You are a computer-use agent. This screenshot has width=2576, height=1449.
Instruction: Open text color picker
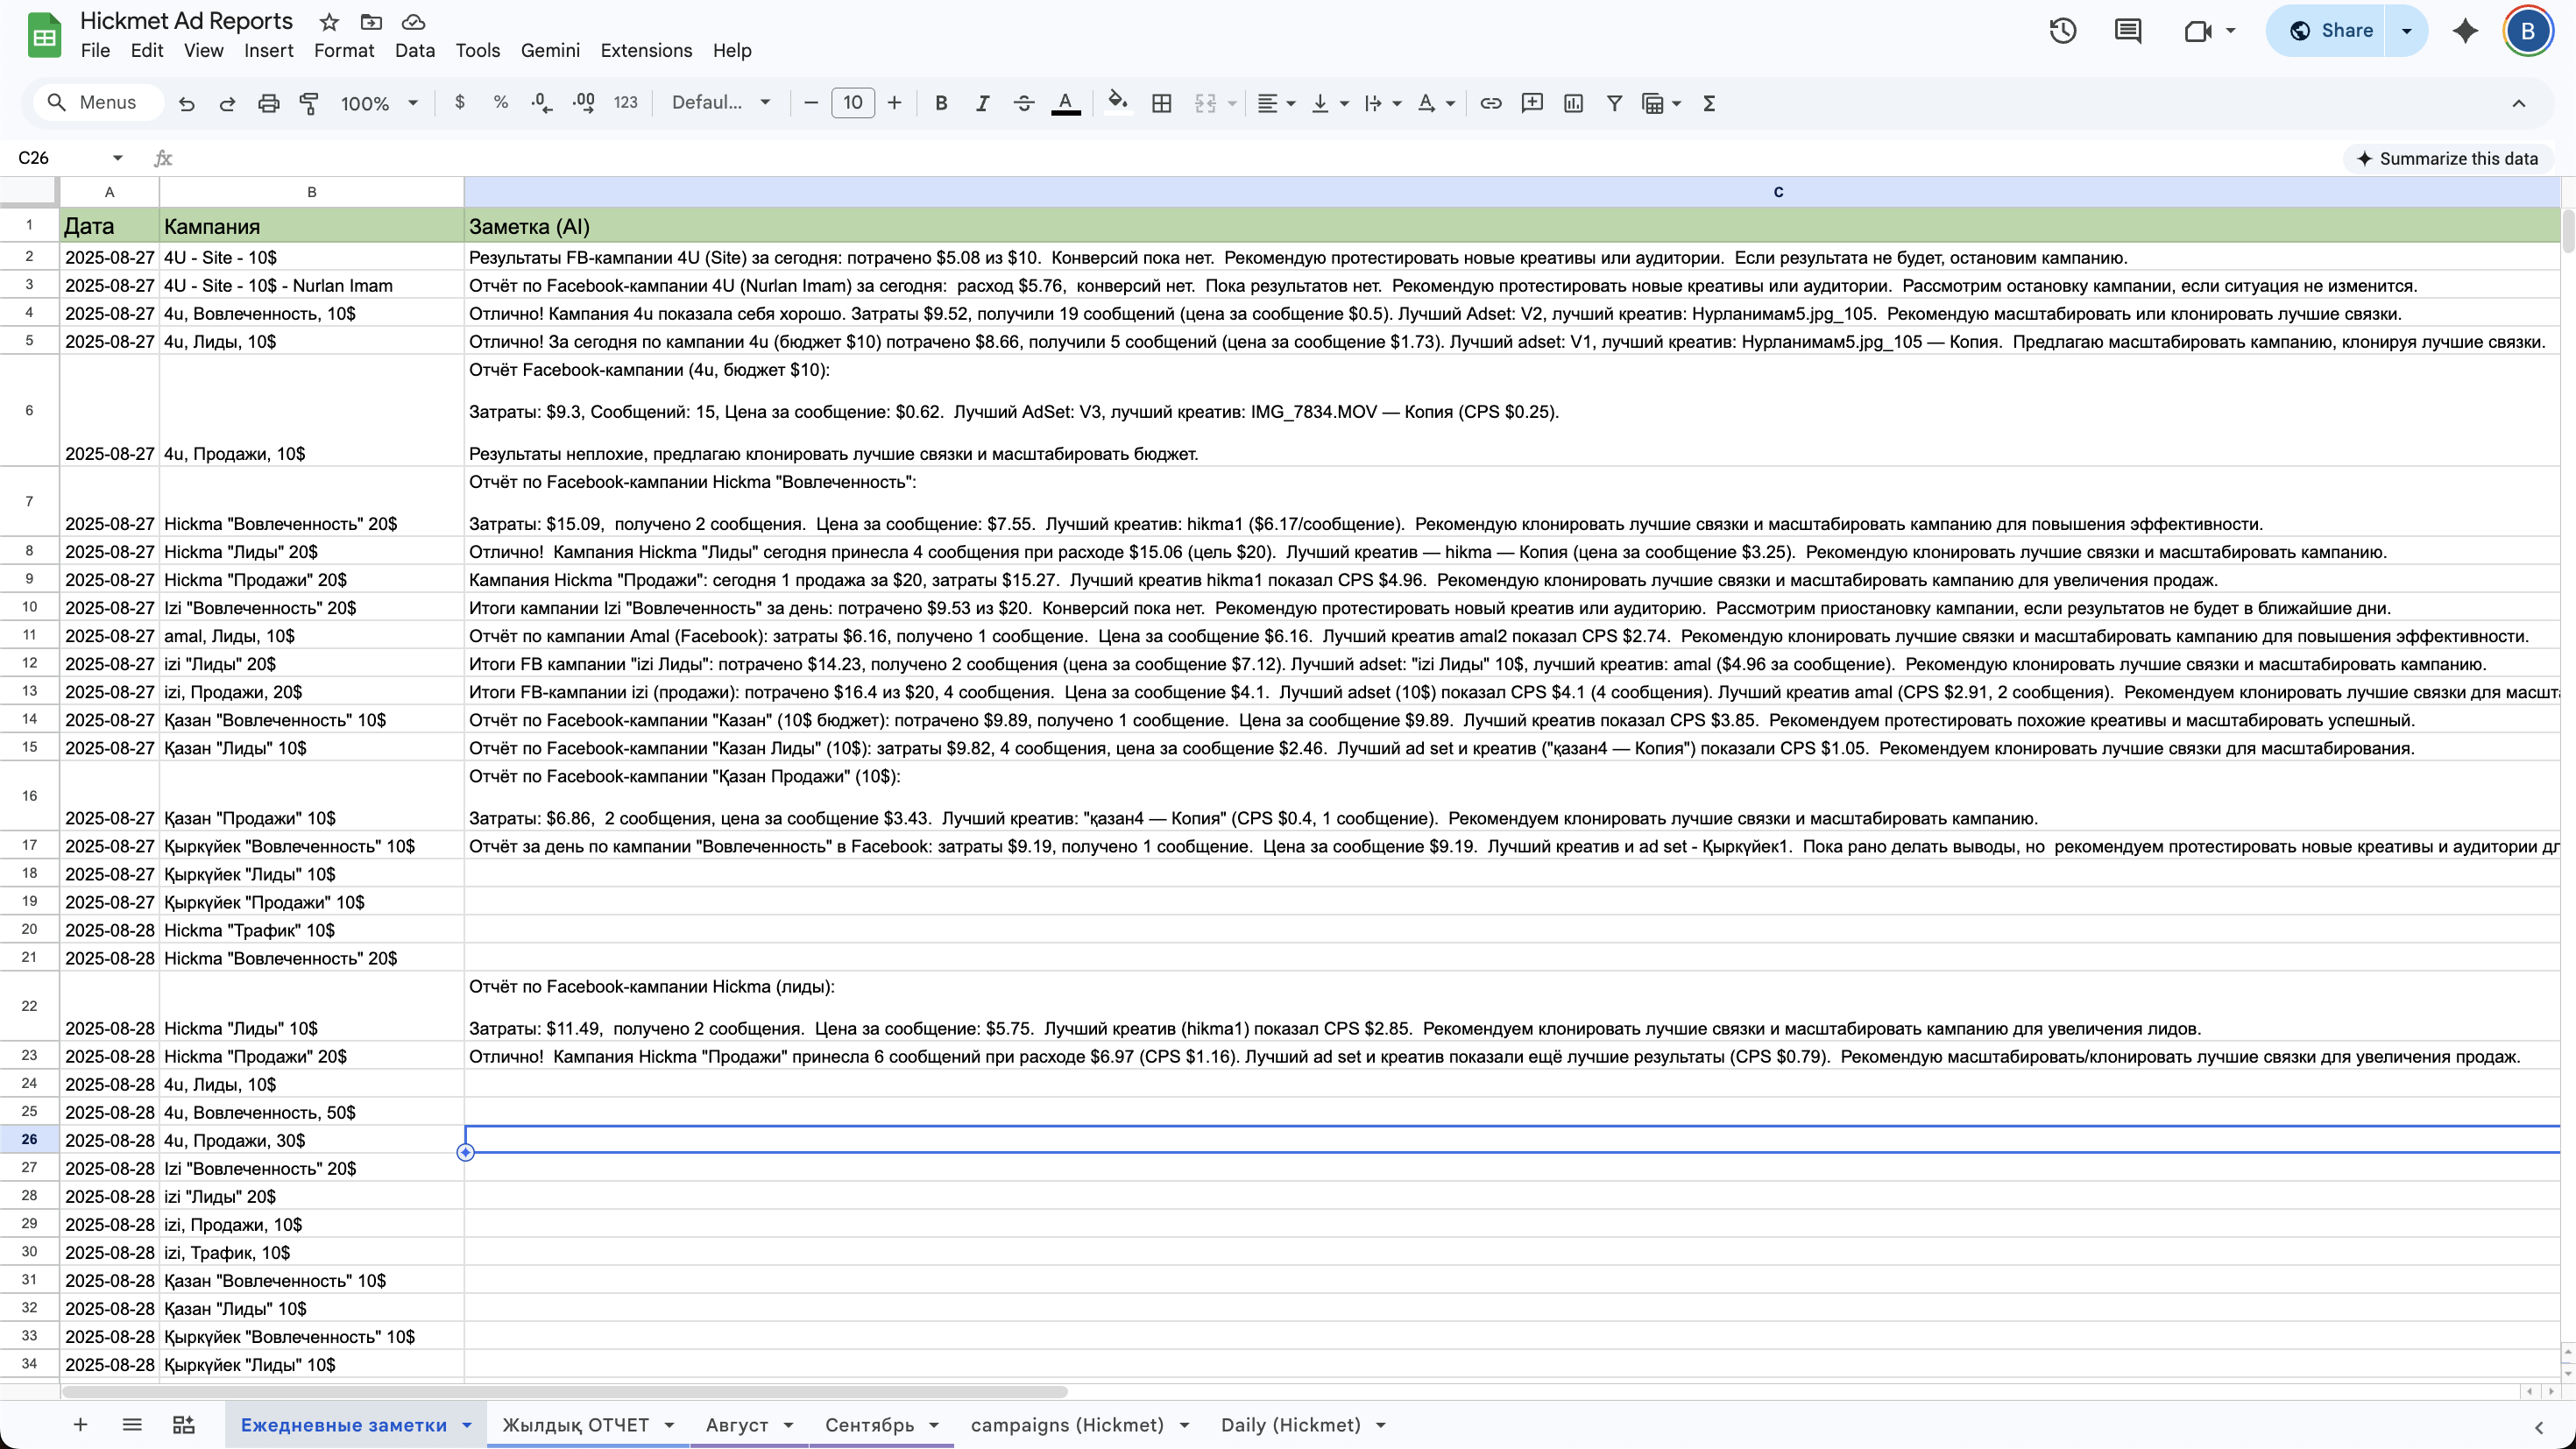point(1065,103)
